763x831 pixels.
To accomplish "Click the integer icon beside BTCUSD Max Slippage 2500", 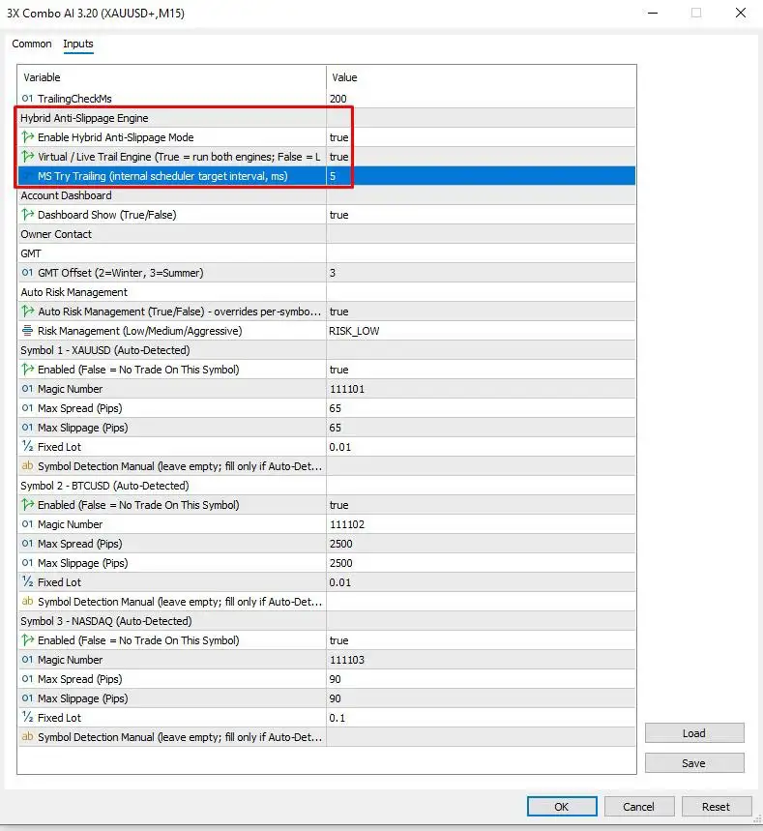I will pyautogui.click(x=27, y=562).
